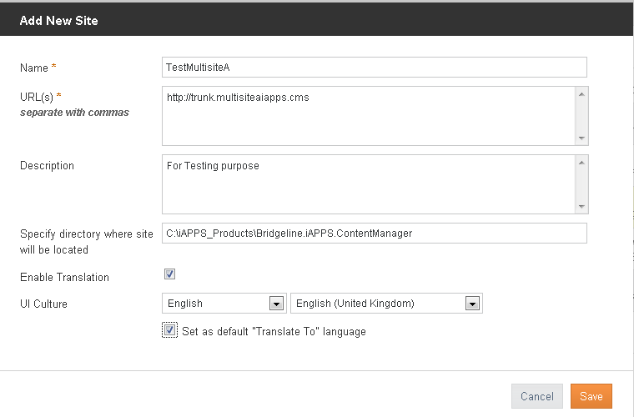The height and width of the screenshot is (417, 634).
Task: Click the site directory path field
Action: [375, 234]
